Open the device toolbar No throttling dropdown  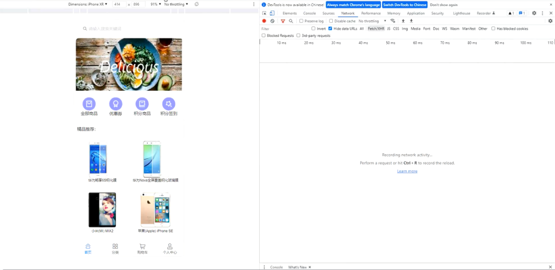176,4
